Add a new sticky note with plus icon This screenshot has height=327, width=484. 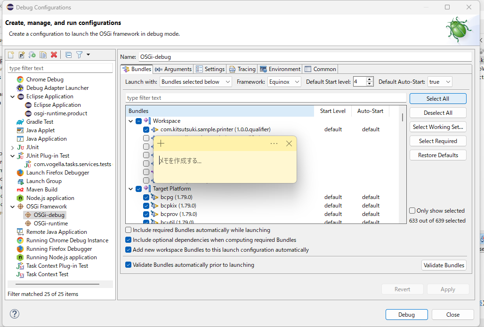pos(161,144)
